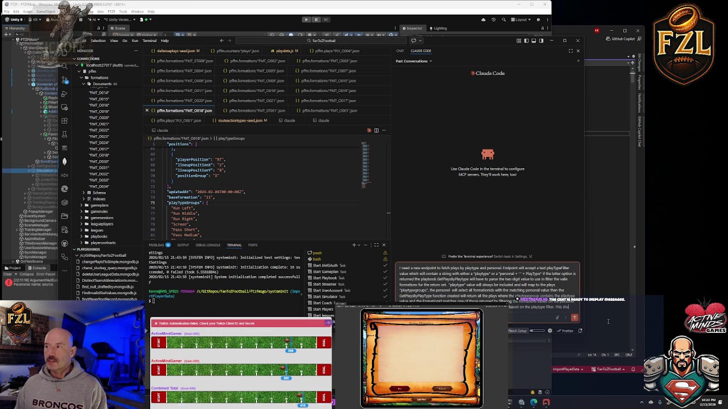Viewport: 728px width, 409px height.
Task: Split the editor to the right
Action: [376, 130]
